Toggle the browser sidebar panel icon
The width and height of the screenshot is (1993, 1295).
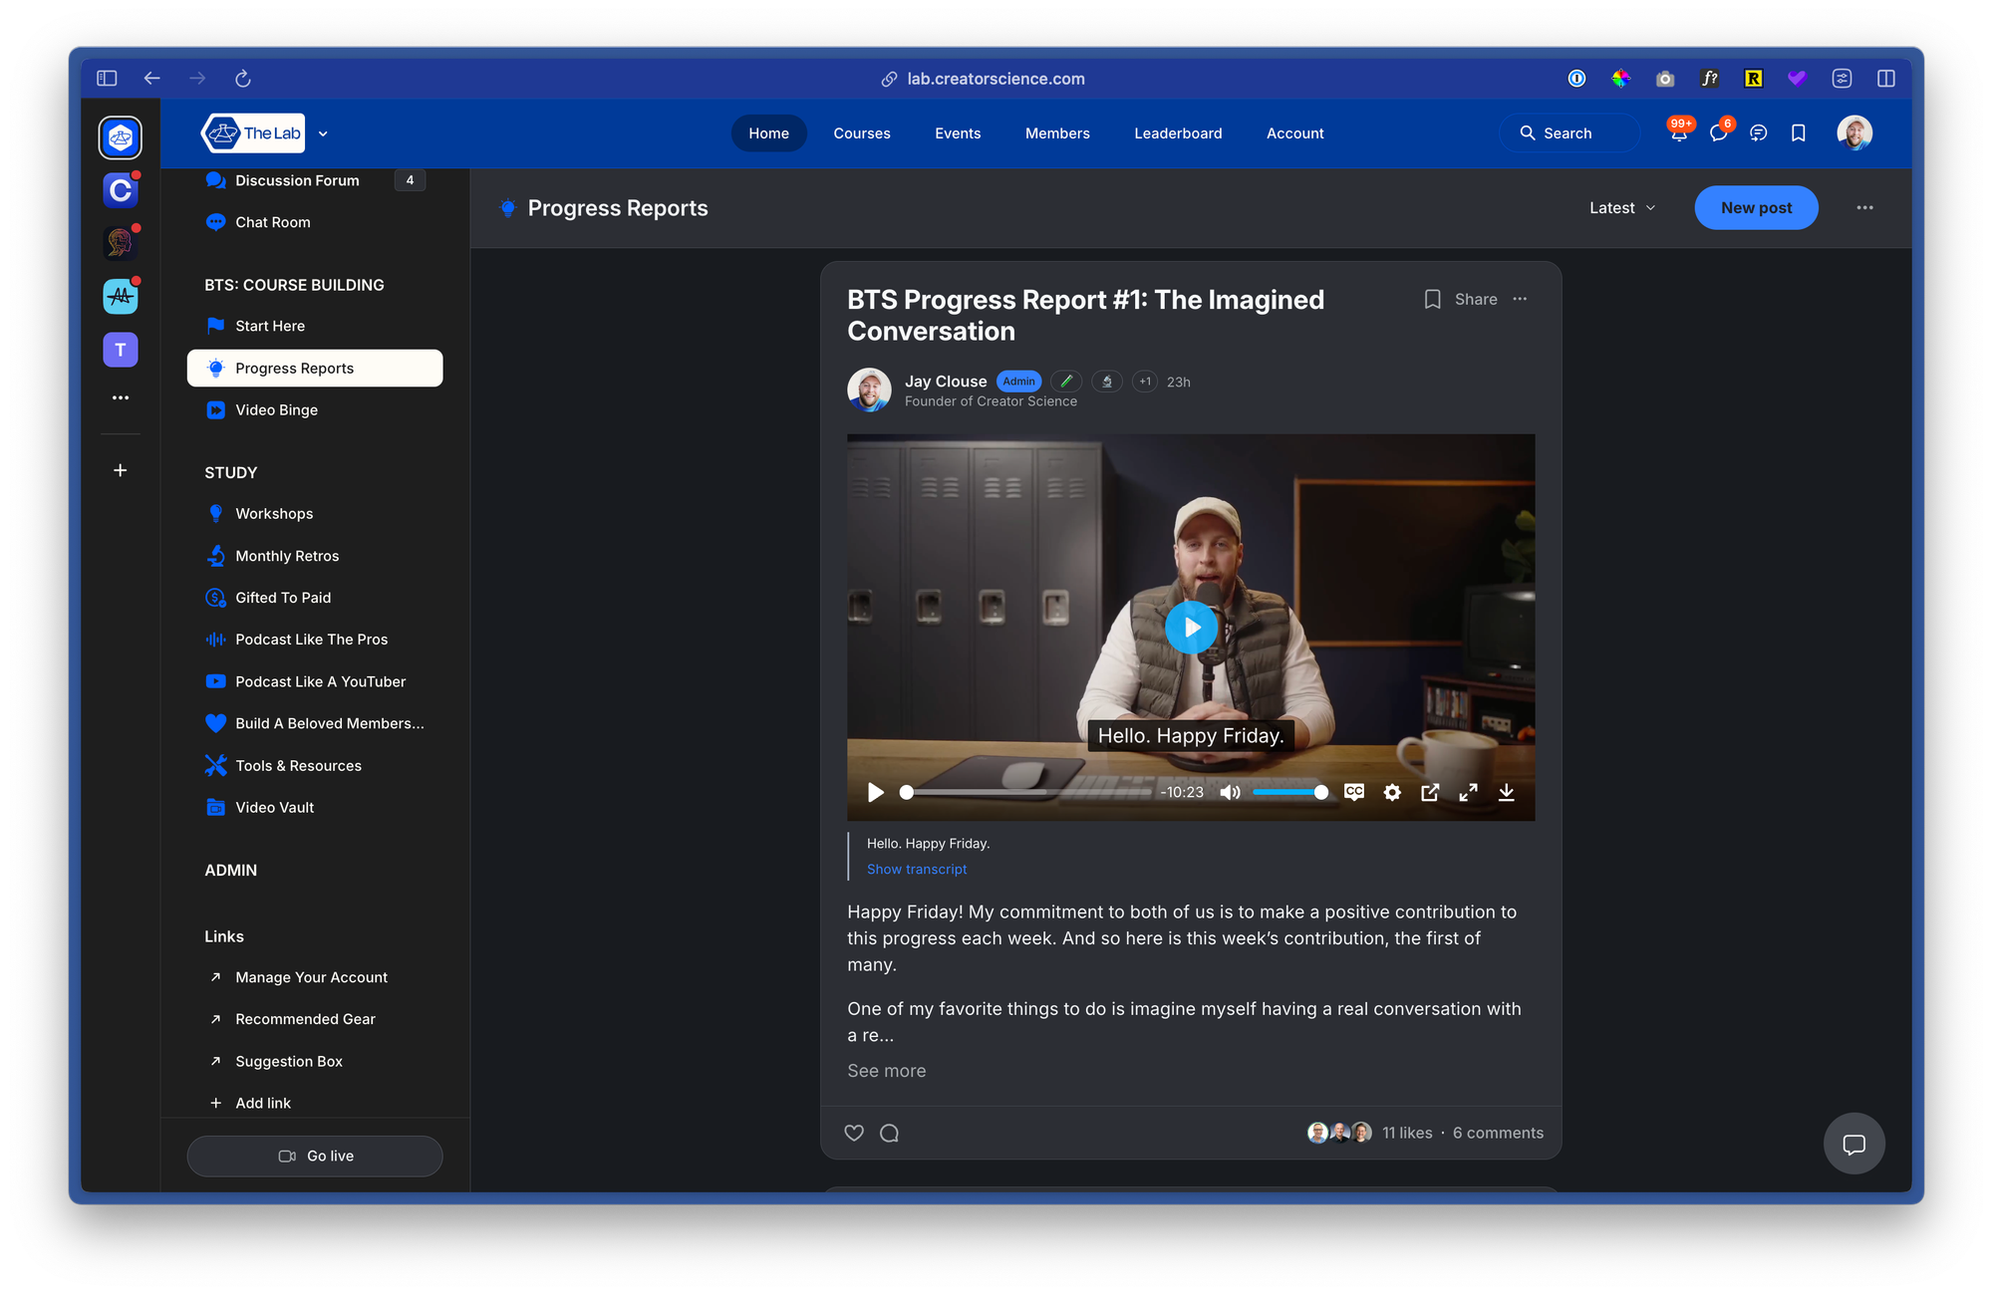click(107, 78)
